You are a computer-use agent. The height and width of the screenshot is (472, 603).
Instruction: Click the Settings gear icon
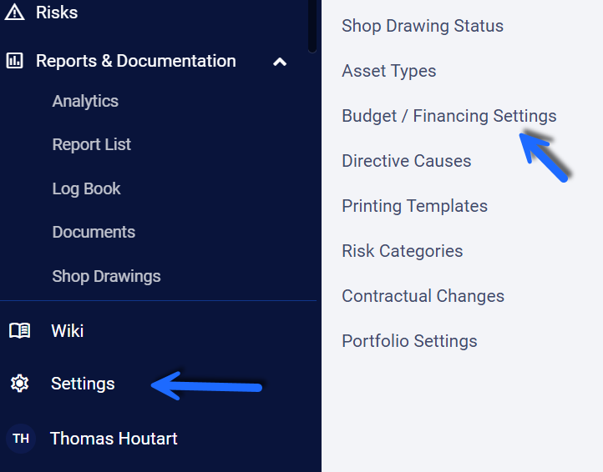click(19, 384)
